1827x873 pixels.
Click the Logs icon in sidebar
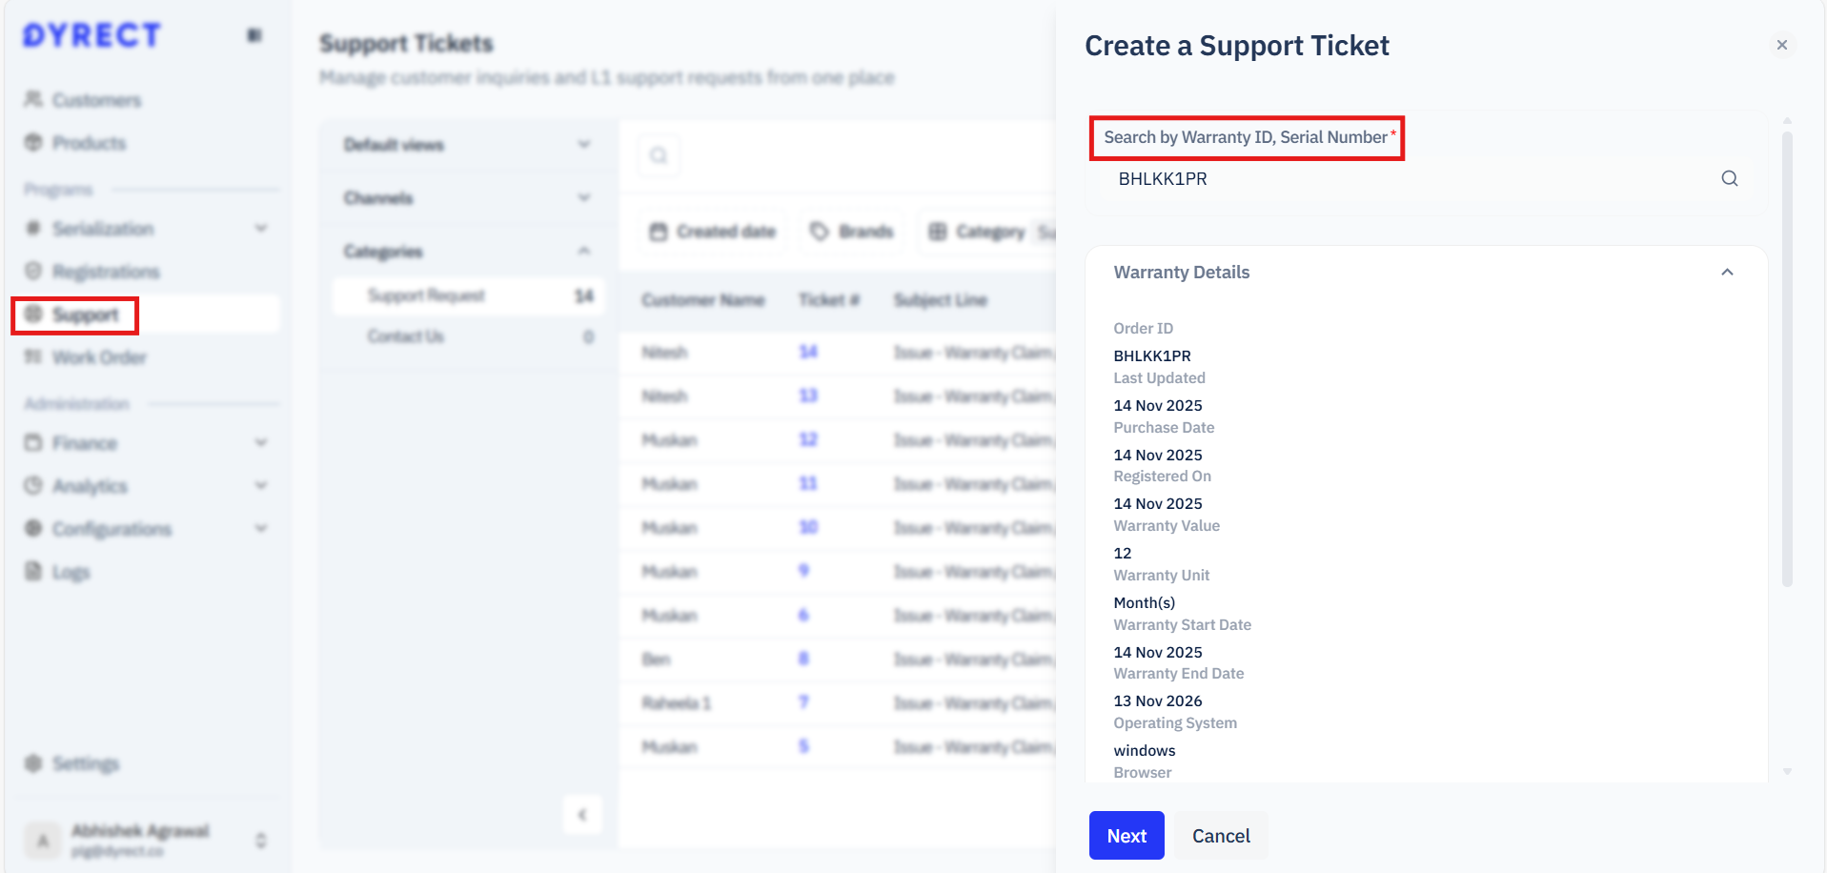33,572
